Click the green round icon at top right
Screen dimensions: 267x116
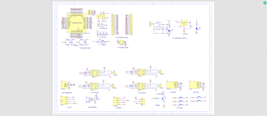pos(264,3)
